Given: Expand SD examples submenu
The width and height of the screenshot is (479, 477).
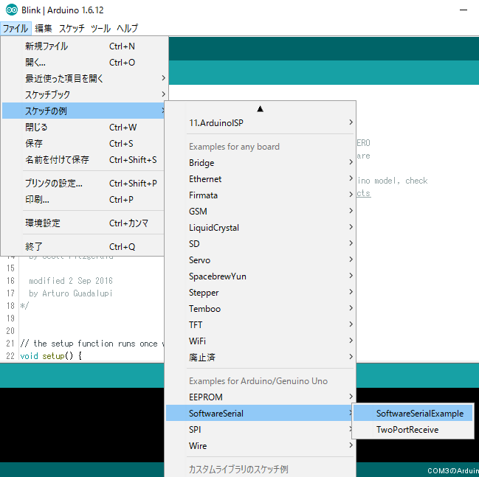Looking at the screenshot, I should pos(261,244).
